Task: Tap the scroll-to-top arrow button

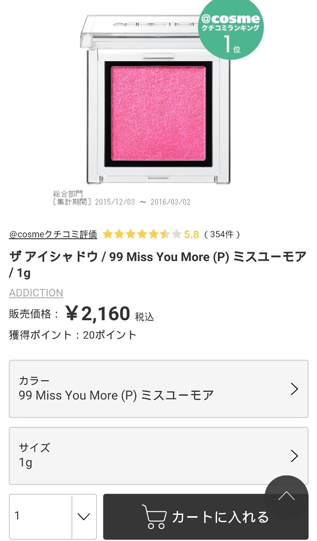Action: pos(286,496)
